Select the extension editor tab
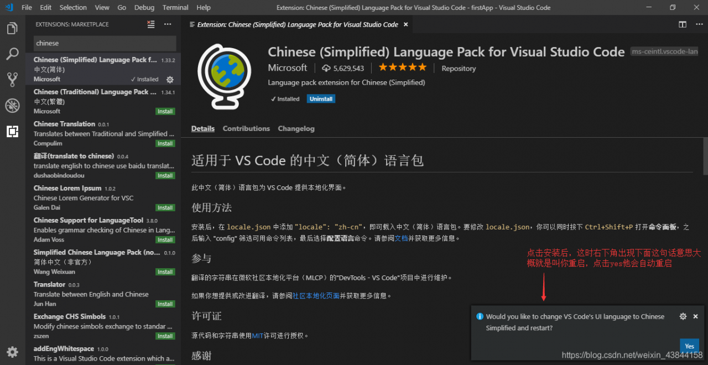The height and width of the screenshot is (365, 708). coord(296,24)
